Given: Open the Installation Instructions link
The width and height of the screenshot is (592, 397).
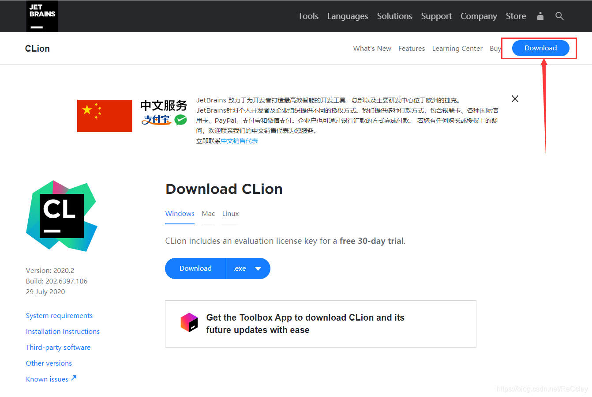Looking at the screenshot, I should tap(63, 331).
